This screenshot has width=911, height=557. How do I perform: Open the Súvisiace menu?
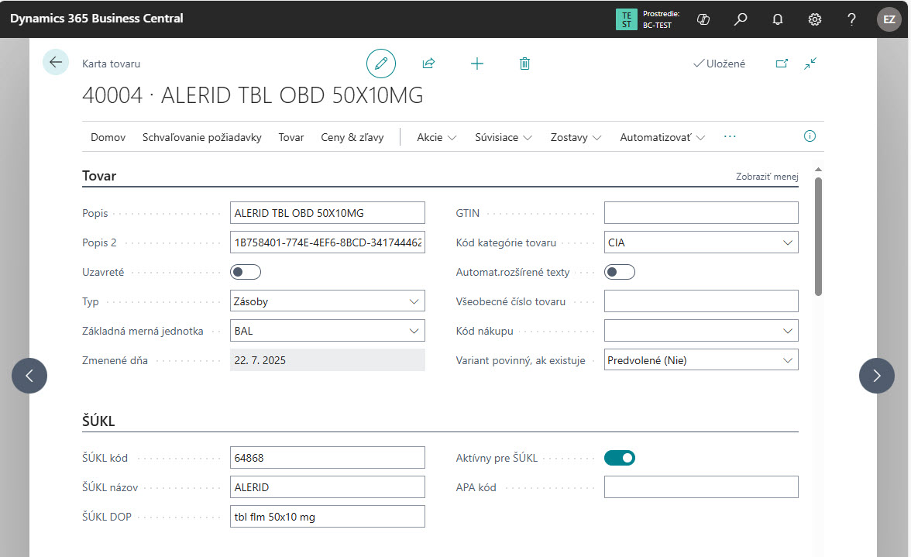point(504,137)
